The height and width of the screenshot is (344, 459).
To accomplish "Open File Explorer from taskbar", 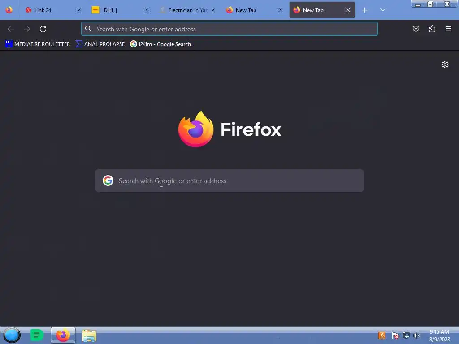I will pyautogui.click(x=89, y=335).
